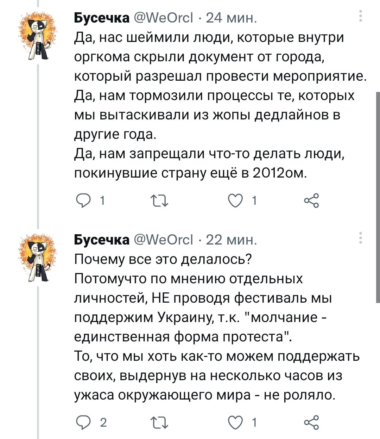Open more options on first tweet

[x=360, y=16]
